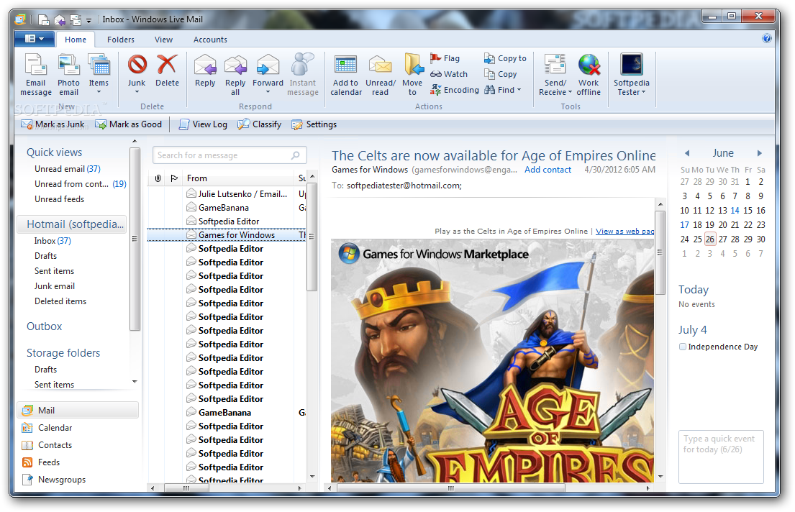Sort messages by attachment column
The height and width of the screenshot is (512, 795).
[158, 178]
